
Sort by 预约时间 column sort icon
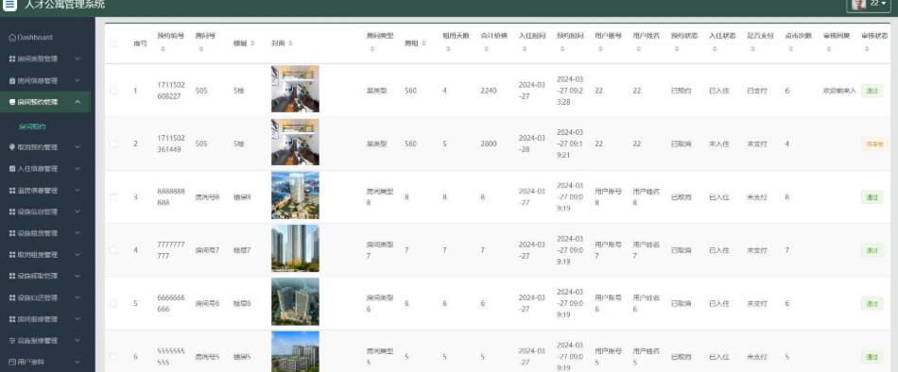(562, 49)
